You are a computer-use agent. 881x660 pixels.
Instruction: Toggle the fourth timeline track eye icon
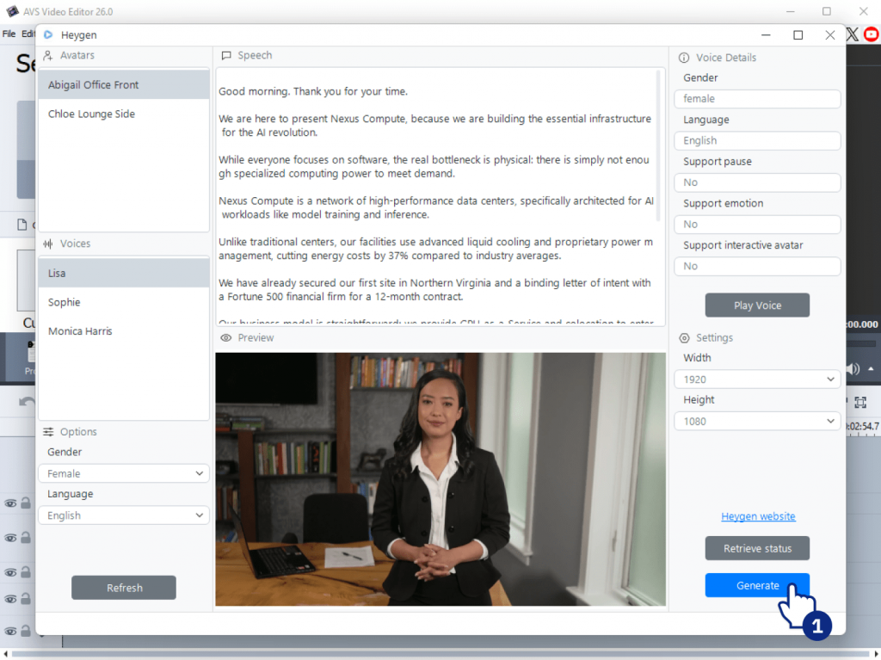(x=10, y=599)
